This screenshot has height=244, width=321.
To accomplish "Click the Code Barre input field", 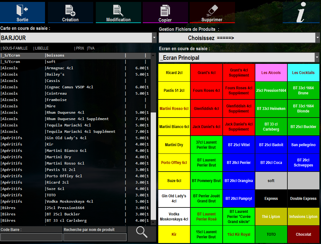I will tap(31, 237).
